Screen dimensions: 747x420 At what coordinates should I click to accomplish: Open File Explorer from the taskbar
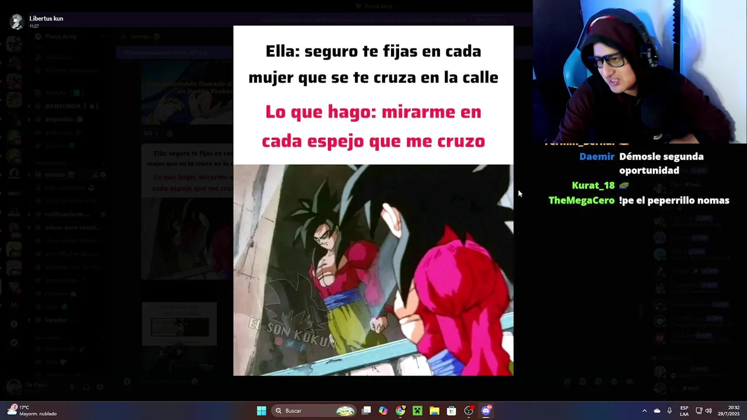click(x=434, y=411)
